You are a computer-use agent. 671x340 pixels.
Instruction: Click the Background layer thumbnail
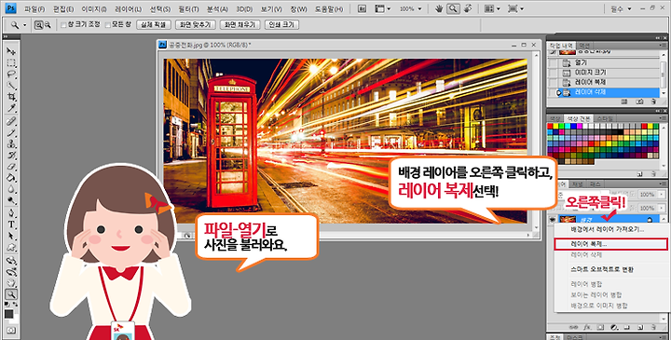pyautogui.click(x=567, y=220)
